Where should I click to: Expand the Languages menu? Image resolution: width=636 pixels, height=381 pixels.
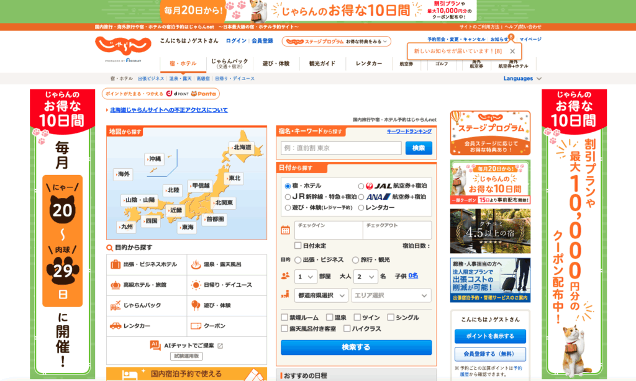(x=522, y=79)
